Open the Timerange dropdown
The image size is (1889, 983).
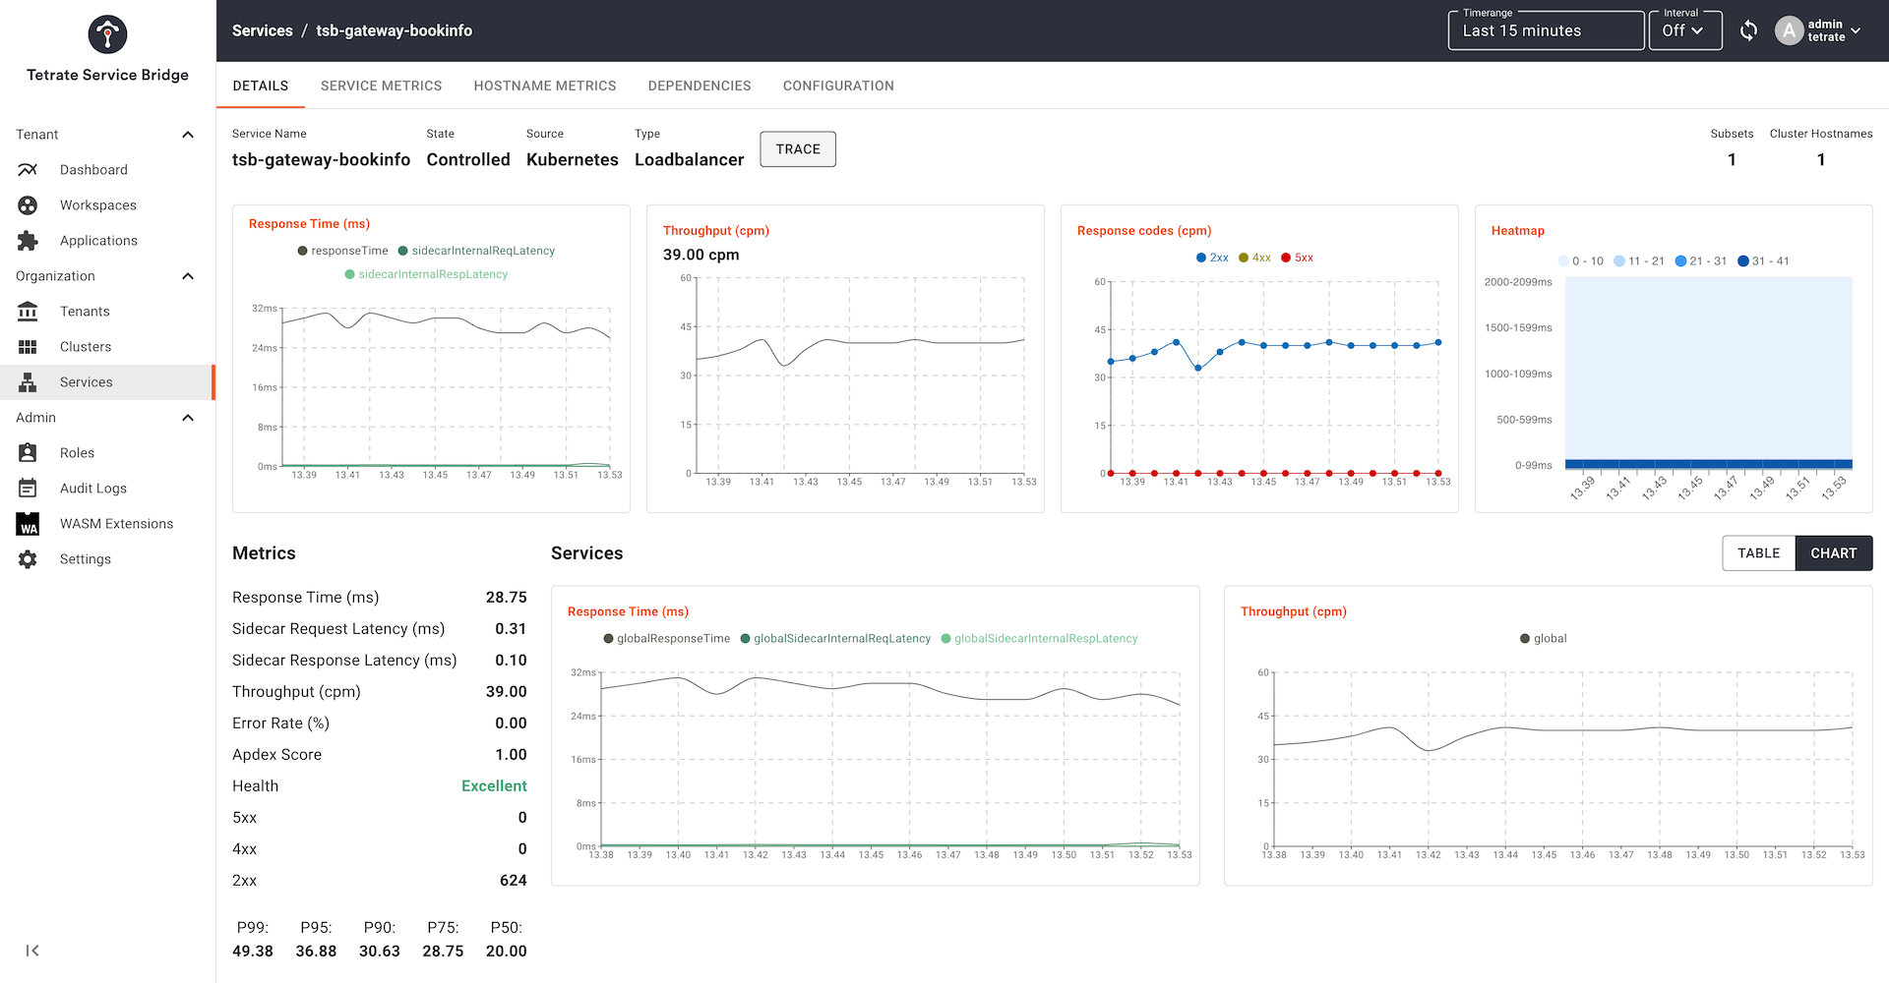pyautogui.click(x=1546, y=30)
